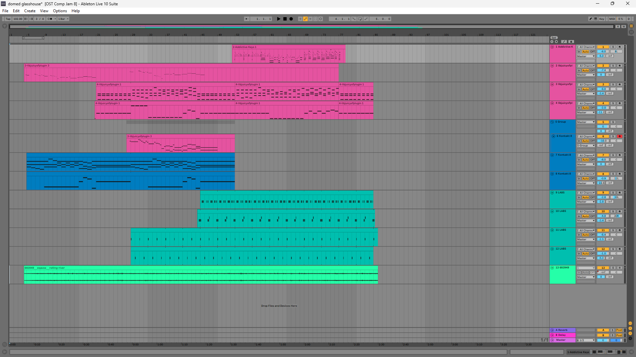Click the 102.00 tempo field

pyautogui.click(x=18, y=19)
